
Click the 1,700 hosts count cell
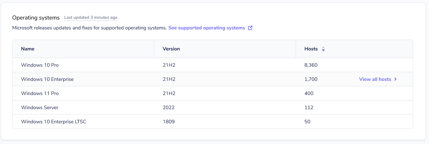(311, 79)
